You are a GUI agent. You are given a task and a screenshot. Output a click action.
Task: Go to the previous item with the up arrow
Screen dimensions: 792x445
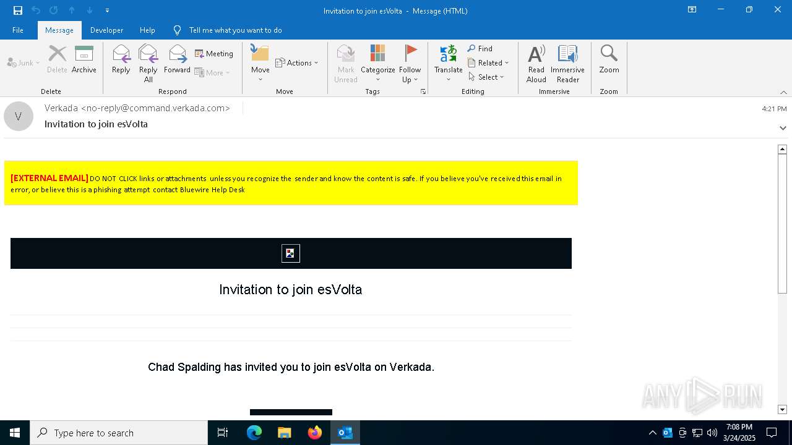[72, 11]
